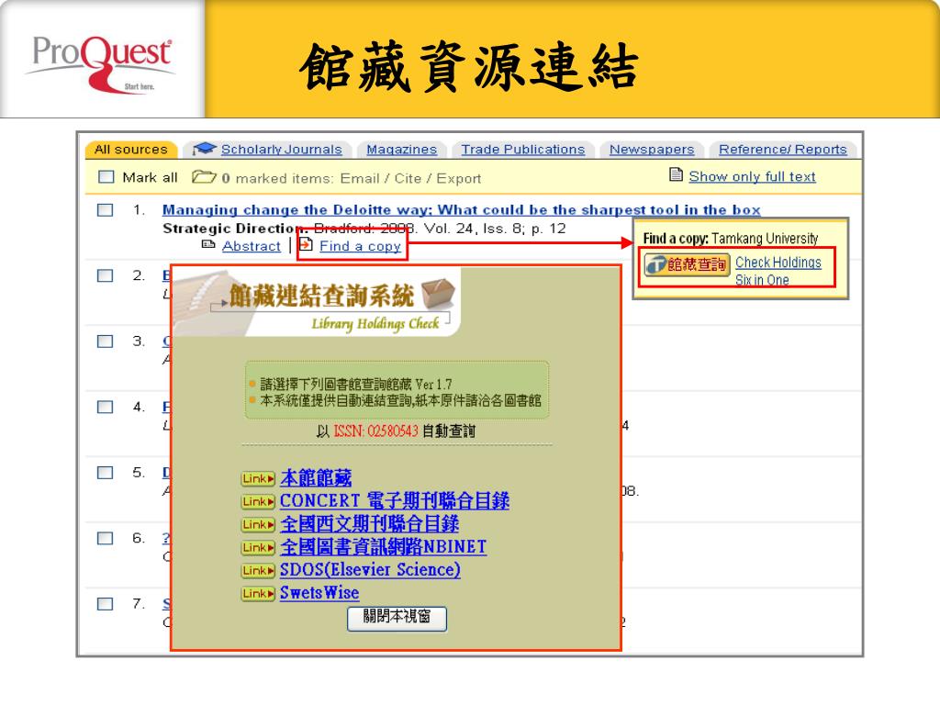Screen dimensions: 940x705
Task: Check the box for result 5
Action: tap(105, 473)
